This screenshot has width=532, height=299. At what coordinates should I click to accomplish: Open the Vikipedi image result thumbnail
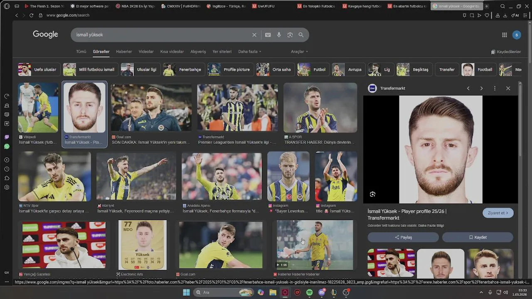coord(38,108)
